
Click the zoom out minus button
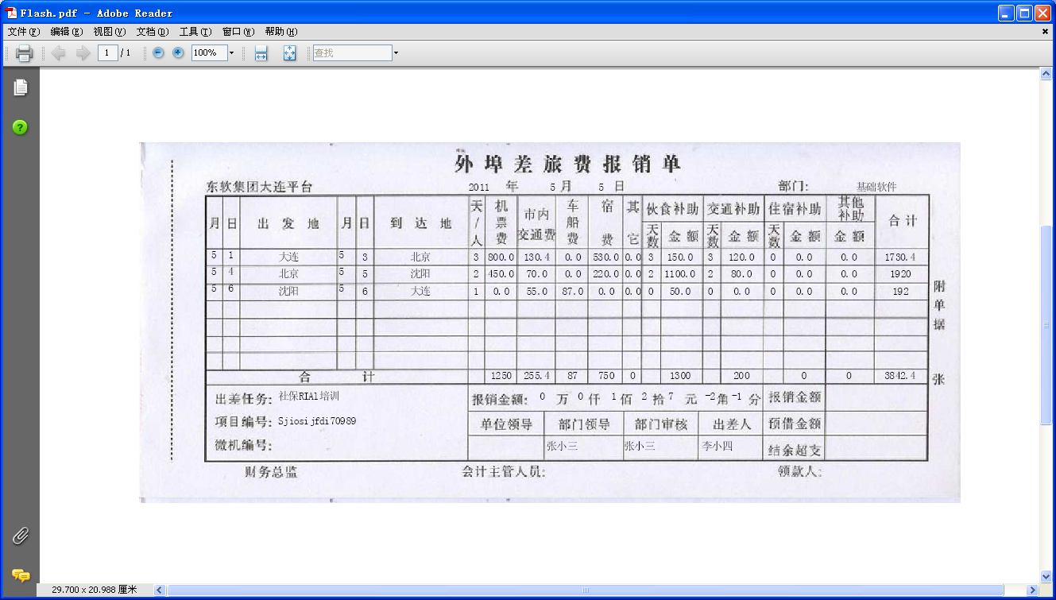(x=158, y=52)
